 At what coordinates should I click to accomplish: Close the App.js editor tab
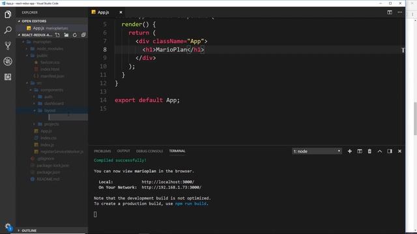[121, 12]
